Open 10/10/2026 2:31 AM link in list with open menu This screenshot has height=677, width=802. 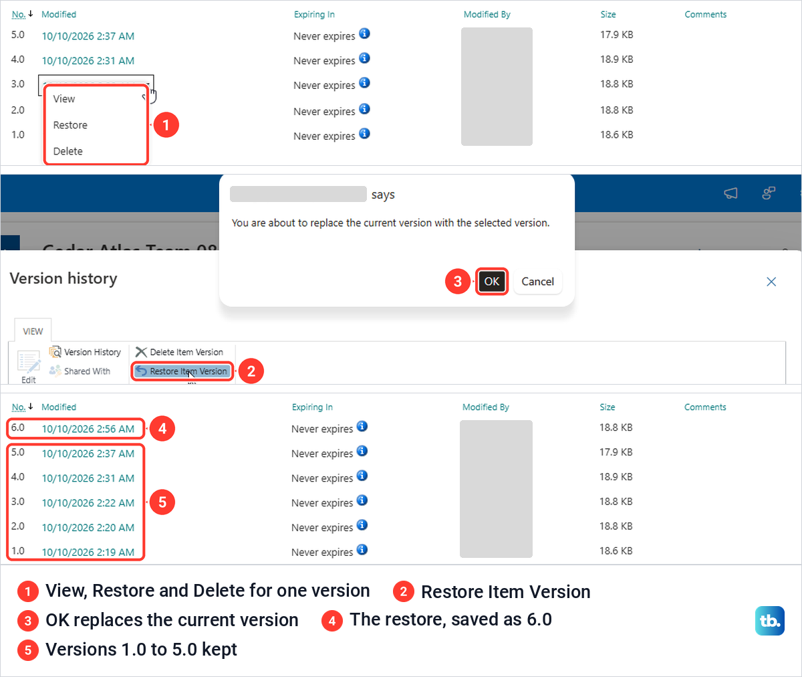(x=88, y=61)
